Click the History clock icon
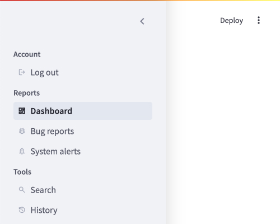 (x=22, y=210)
